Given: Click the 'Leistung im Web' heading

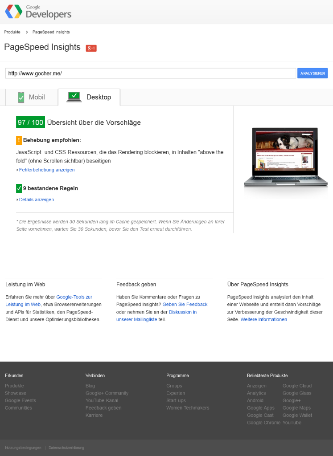Looking at the screenshot, I should (x=25, y=285).
